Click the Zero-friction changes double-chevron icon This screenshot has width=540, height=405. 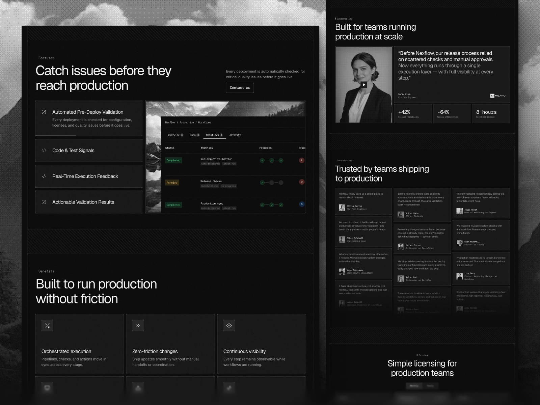point(138,325)
